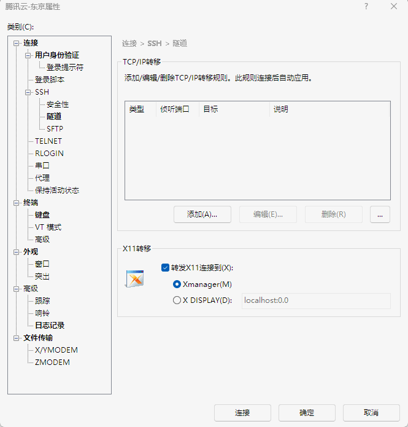
Task: Collapse the 终端 tree node
Action: pyautogui.click(x=17, y=203)
